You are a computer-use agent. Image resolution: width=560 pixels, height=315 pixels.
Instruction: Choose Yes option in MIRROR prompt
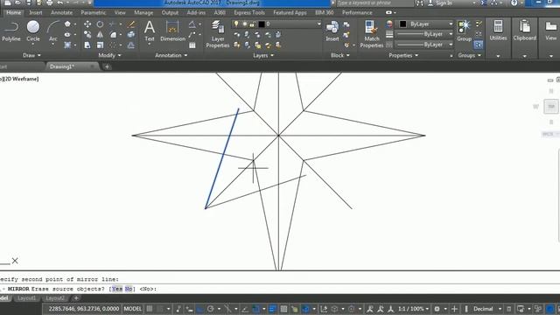[x=117, y=289]
